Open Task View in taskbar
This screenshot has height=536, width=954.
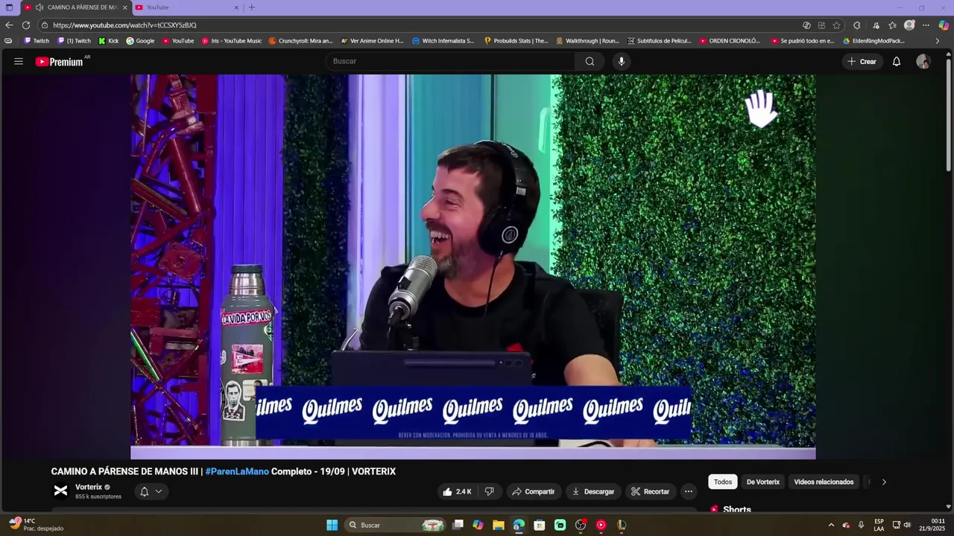[x=458, y=525]
